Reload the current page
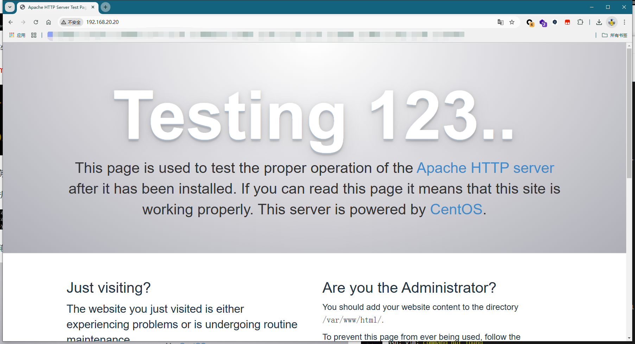 (36, 22)
